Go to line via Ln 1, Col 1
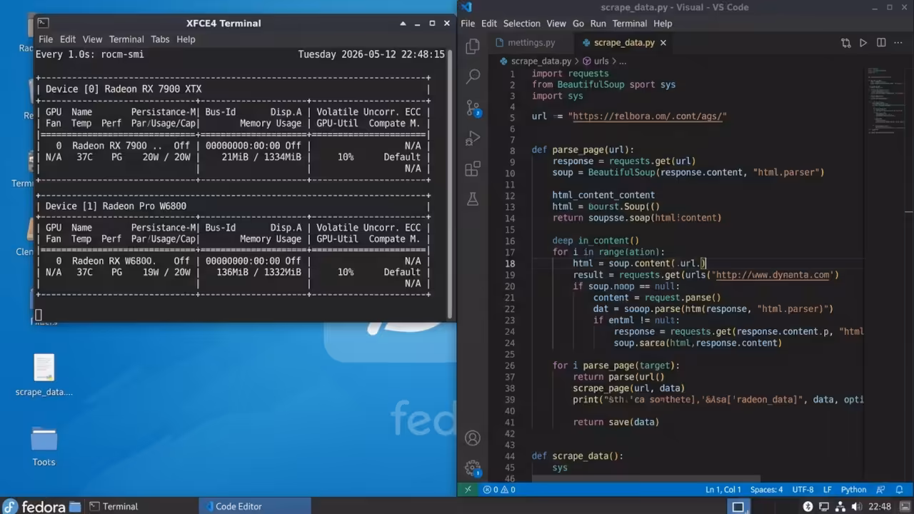The height and width of the screenshot is (514, 914). 723,490
